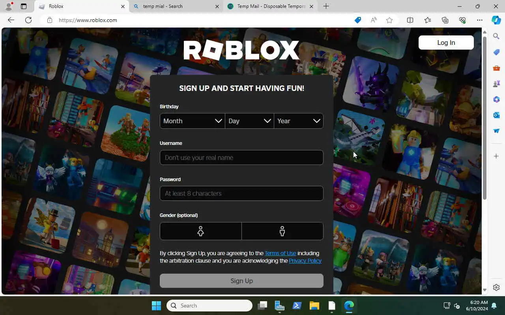Open Task View on the taskbar
The image size is (505, 315).
262,306
